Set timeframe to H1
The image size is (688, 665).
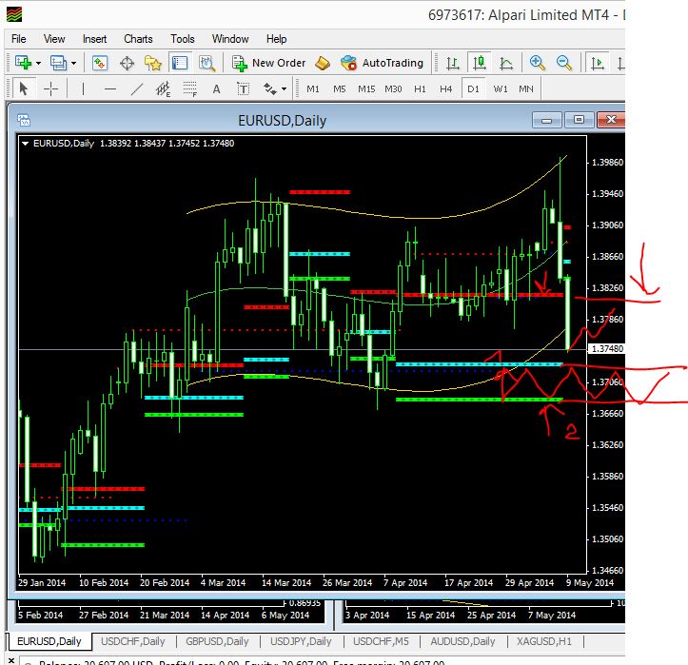click(x=420, y=89)
